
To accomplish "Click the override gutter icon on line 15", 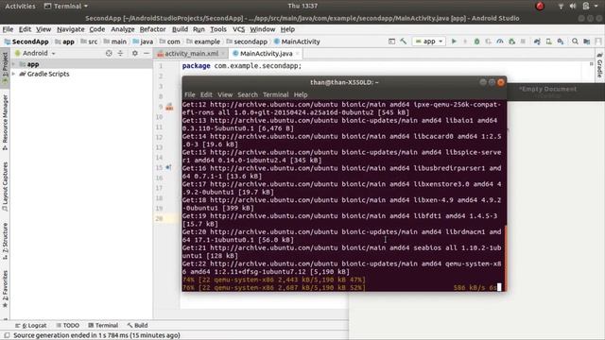I will coord(168,167).
